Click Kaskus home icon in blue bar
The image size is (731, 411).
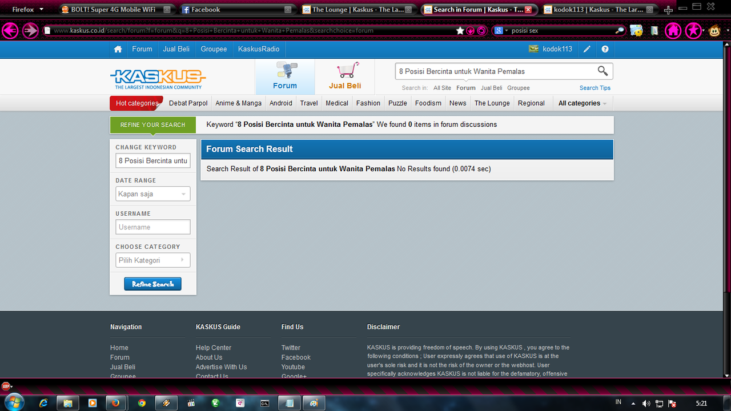pyautogui.click(x=118, y=49)
